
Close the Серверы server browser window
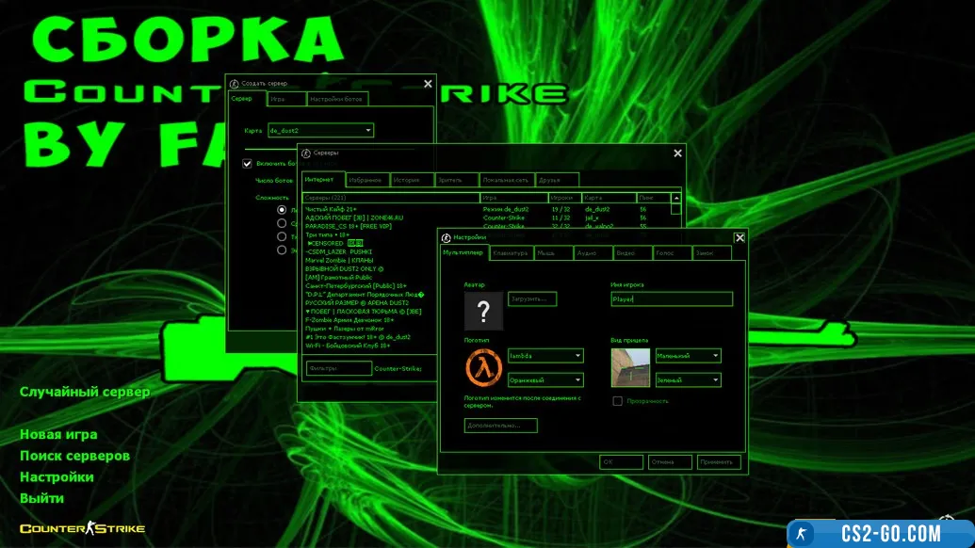pyautogui.click(x=677, y=153)
